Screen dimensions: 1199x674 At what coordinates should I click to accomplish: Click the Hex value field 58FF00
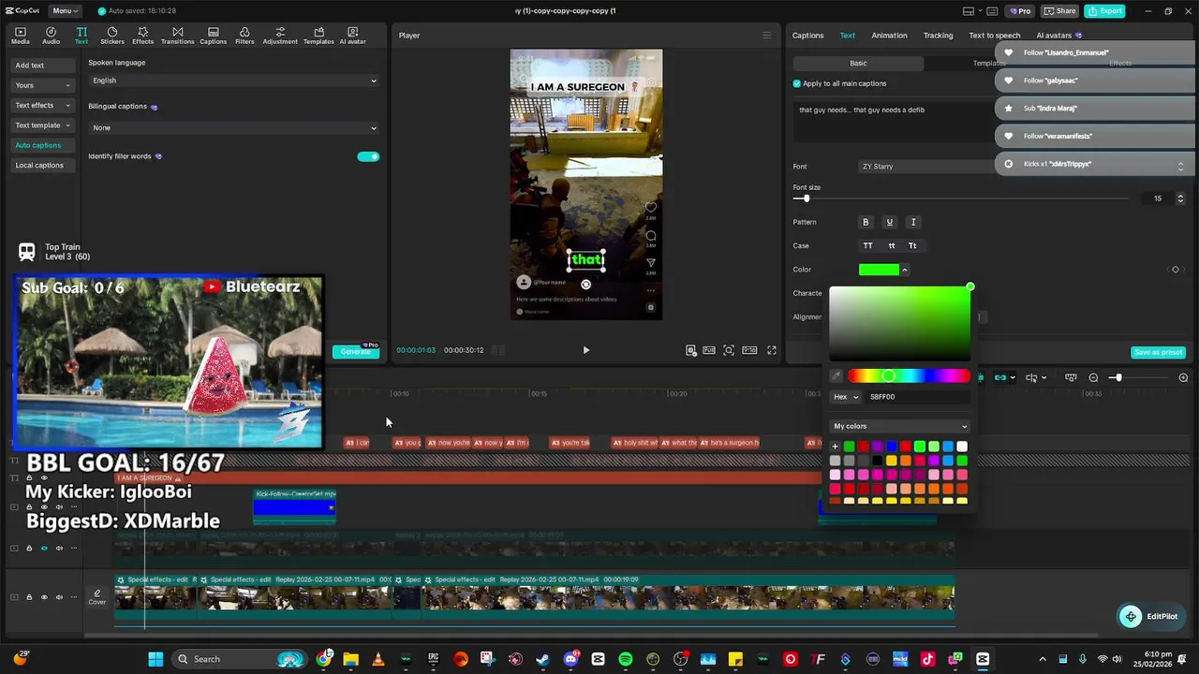pos(918,397)
